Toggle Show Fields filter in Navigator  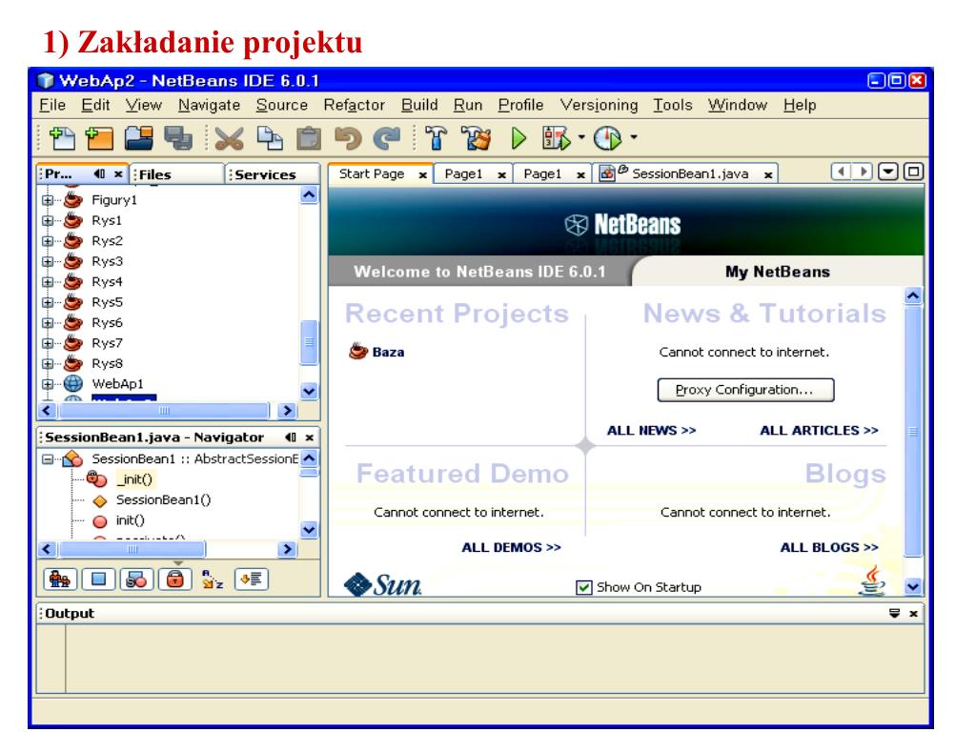(x=98, y=579)
